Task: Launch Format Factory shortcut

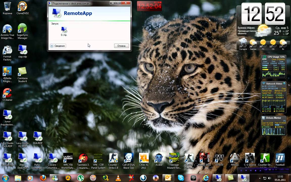Action: [7, 53]
